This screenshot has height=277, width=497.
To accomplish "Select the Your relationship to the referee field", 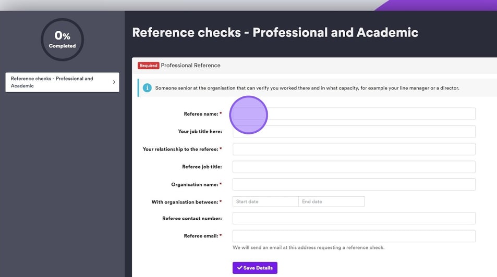I will [x=354, y=149].
